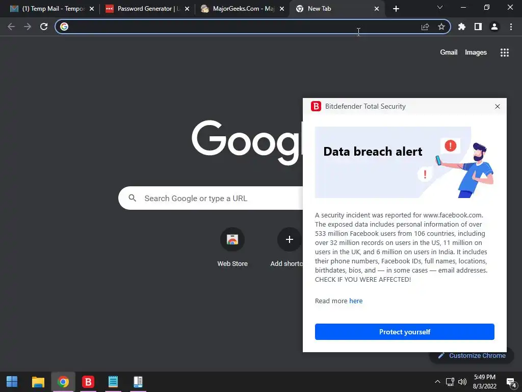Close the Temp Mail tab
The width and height of the screenshot is (522, 392).
click(92, 9)
